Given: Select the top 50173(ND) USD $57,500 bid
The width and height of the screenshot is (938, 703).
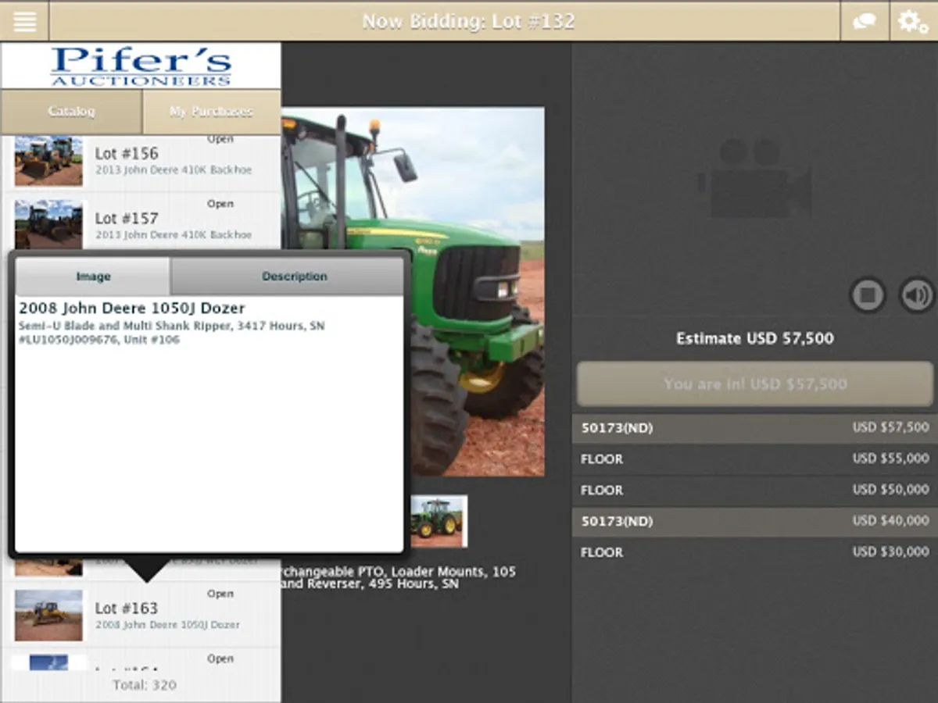Looking at the screenshot, I should tap(755, 428).
